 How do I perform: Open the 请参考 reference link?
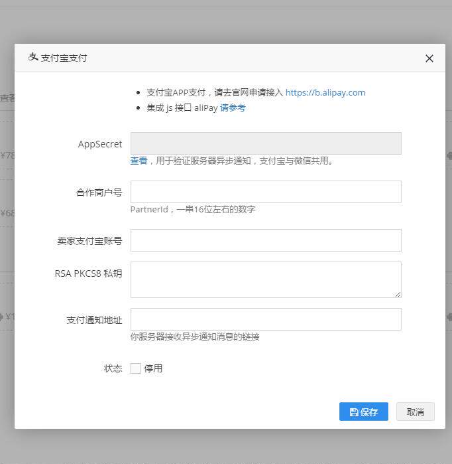click(x=233, y=108)
